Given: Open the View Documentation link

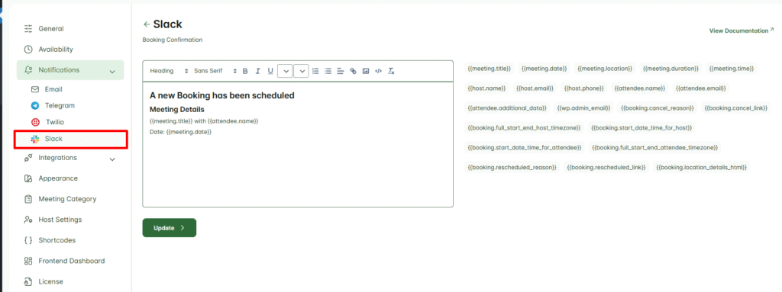Looking at the screenshot, I should (x=742, y=31).
